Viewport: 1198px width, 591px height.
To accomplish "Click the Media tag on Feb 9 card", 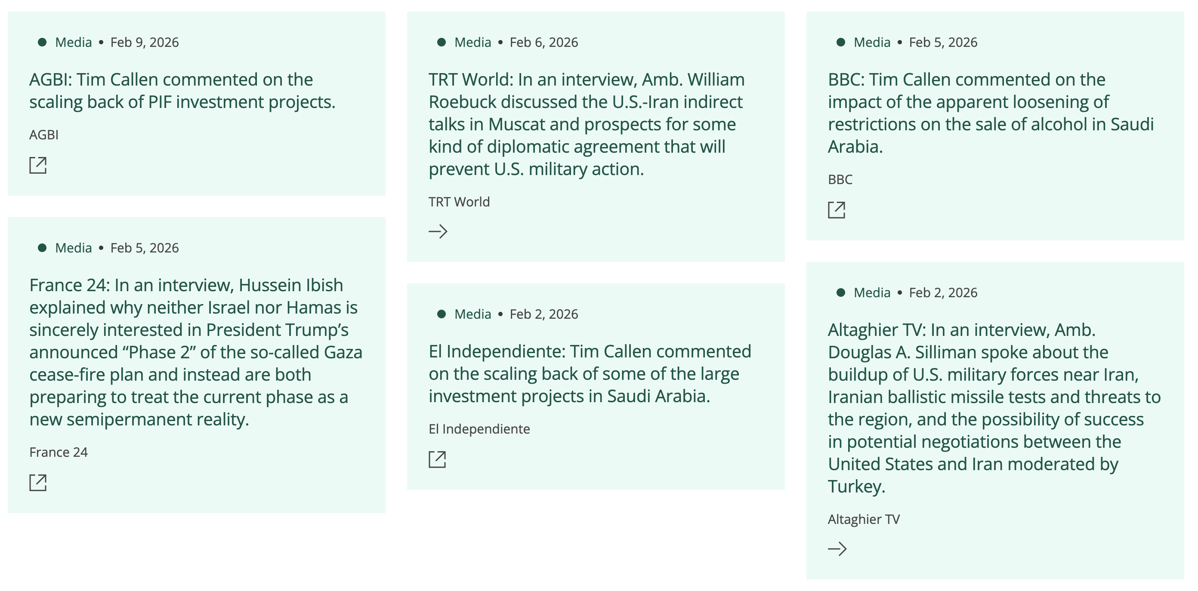I will 73,42.
